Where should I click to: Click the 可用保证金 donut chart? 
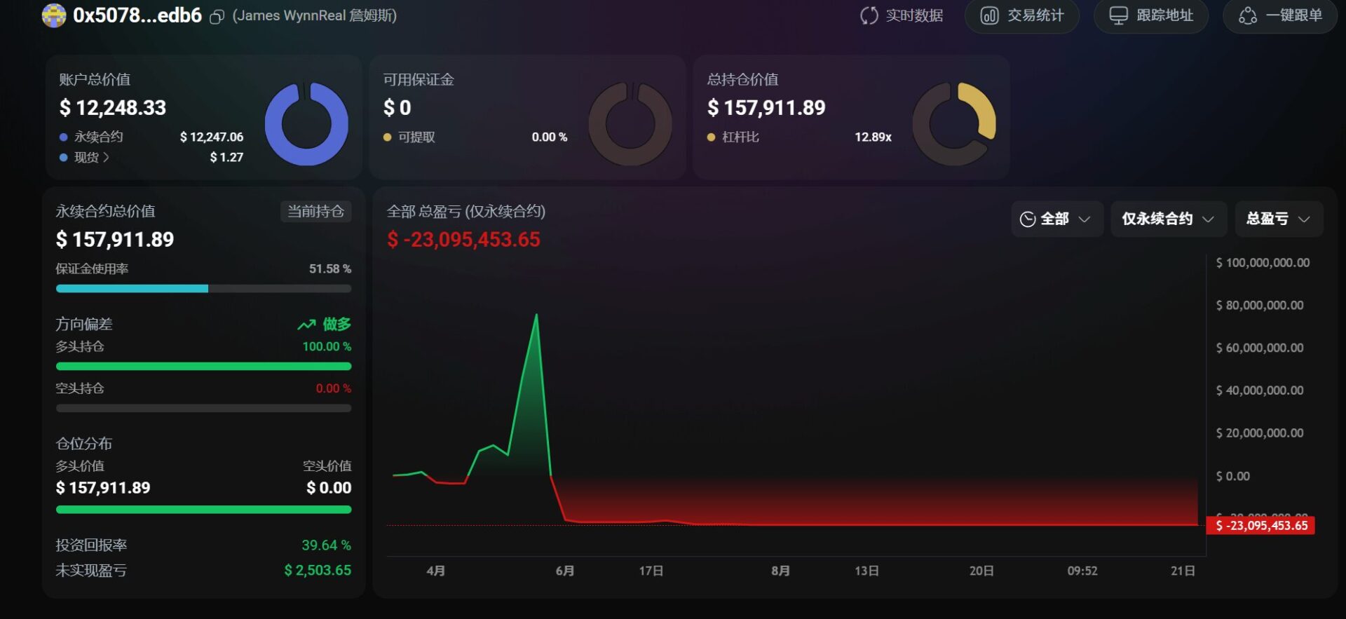point(630,124)
